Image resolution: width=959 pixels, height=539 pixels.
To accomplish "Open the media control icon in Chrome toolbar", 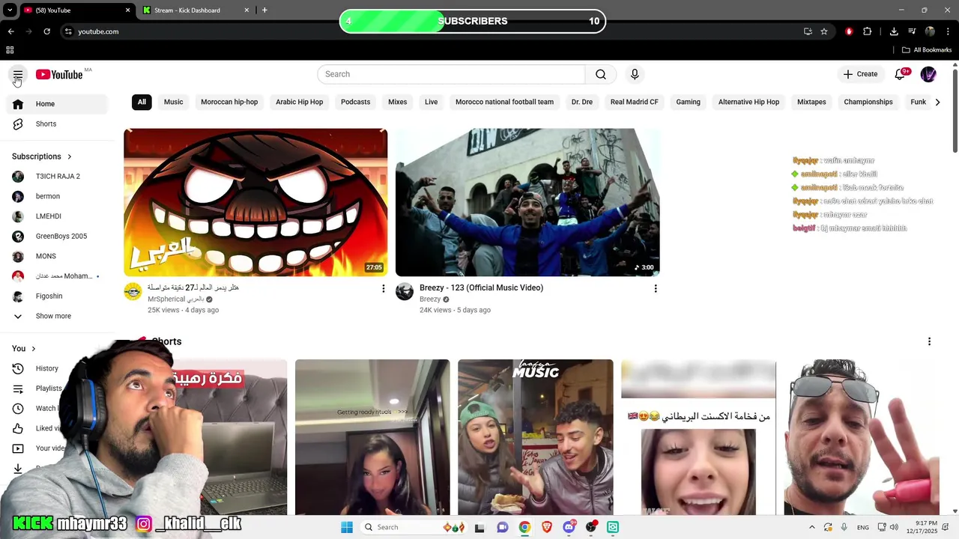I will tap(912, 31).
